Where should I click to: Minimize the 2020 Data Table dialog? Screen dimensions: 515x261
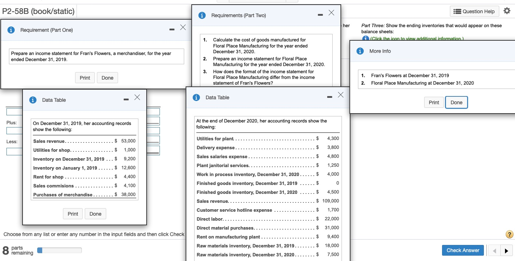(x=330, y=97)
